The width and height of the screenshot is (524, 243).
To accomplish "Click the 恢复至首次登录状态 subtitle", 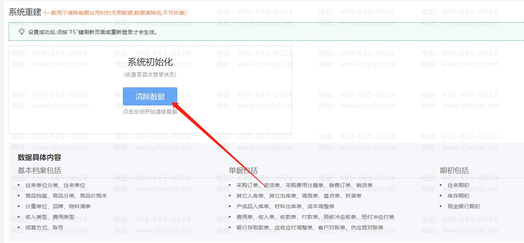I will click(x=150, y=74).
